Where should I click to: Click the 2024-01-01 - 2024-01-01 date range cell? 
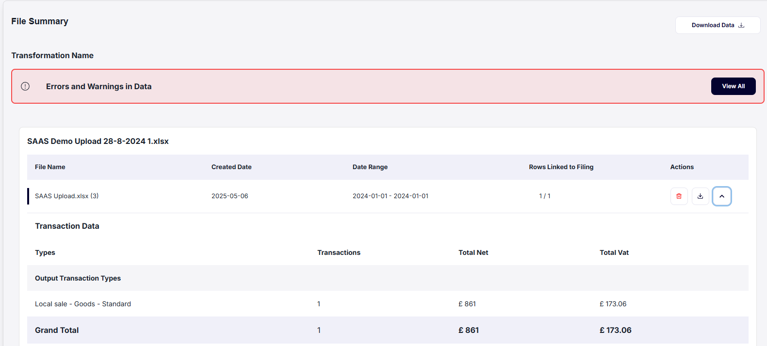[x=390, y=196]
